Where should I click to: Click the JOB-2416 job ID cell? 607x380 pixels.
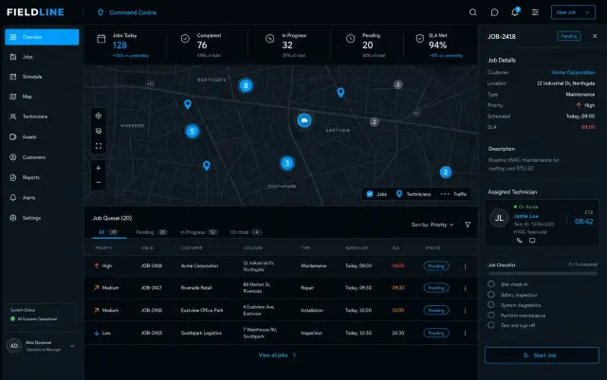tap(152, 310)
